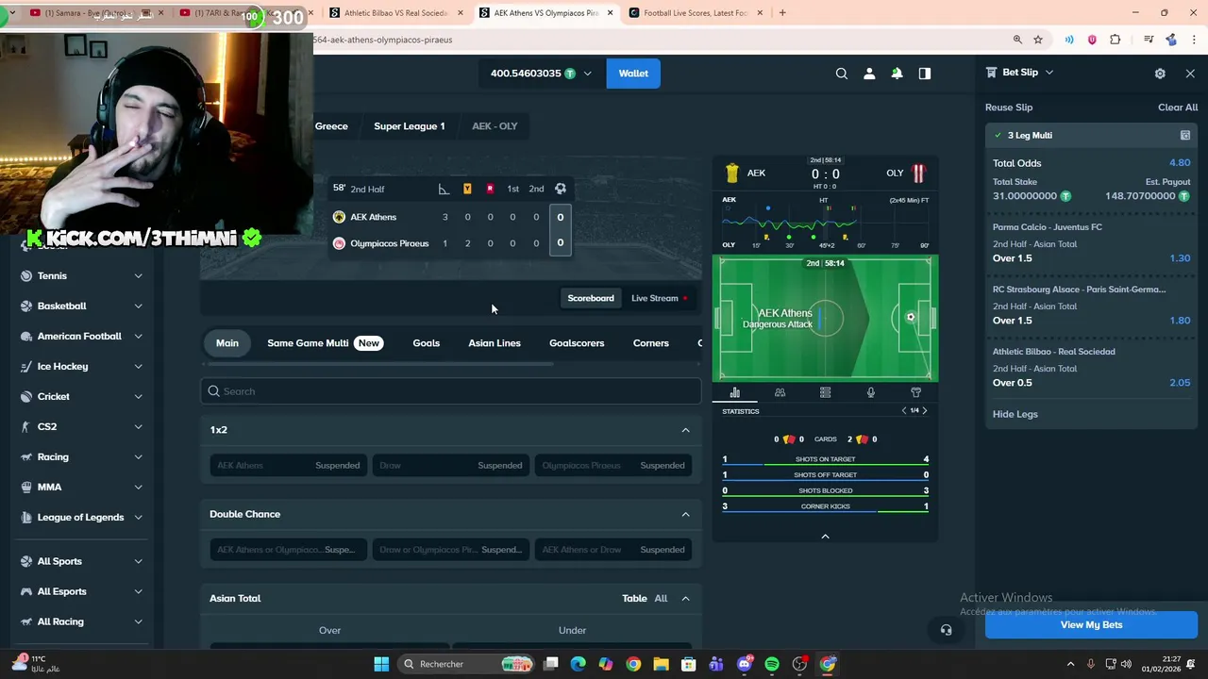Open the wallet balance currency dropdown

[587, 74]
